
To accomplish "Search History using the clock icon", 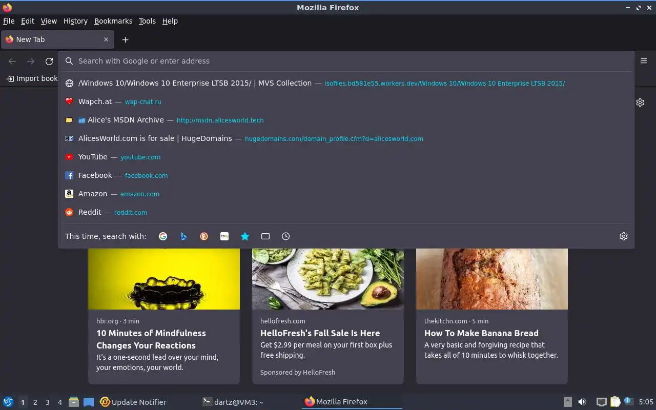I will (x=286, y=236).
